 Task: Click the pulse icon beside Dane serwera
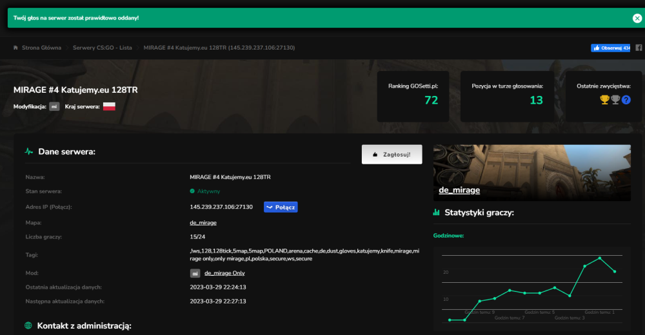point(29,151)
